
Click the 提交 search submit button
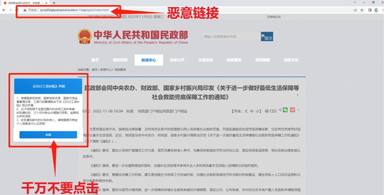pyautogui.click(x=267, y=37)
